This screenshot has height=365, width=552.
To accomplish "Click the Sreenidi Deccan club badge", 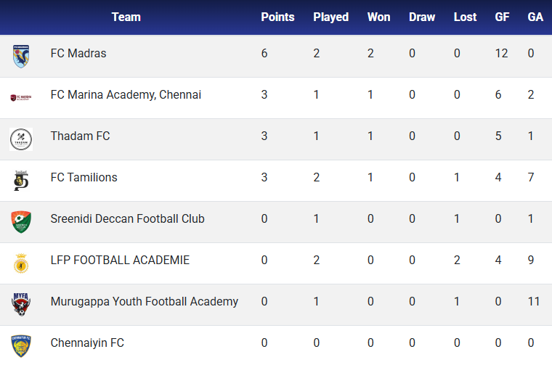I will click(x=21, y=221).
